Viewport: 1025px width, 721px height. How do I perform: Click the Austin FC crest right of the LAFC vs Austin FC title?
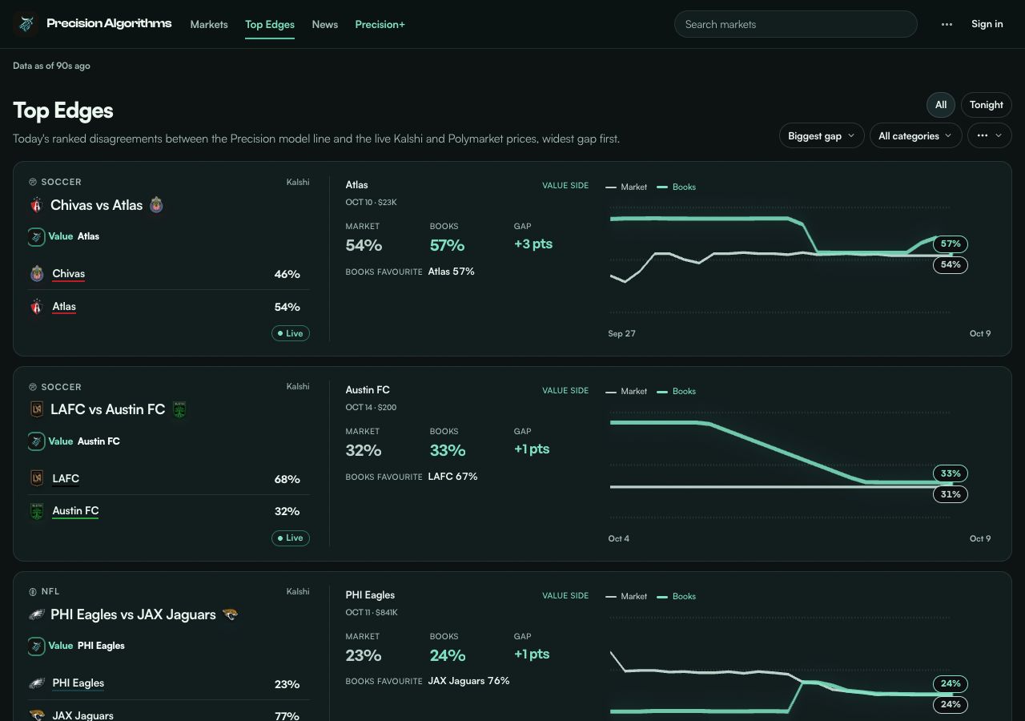point(179,409)
